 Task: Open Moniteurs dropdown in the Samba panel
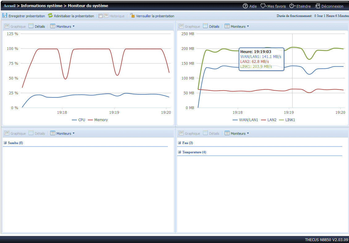(x=63, y=133)
